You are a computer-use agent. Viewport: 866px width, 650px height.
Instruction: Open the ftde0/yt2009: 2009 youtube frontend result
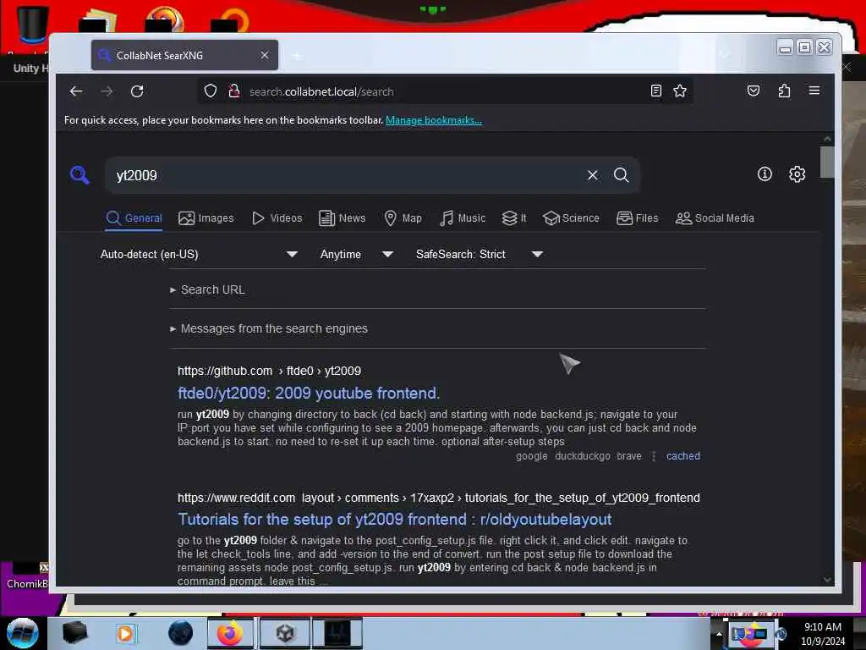click(x=309, y=393)
